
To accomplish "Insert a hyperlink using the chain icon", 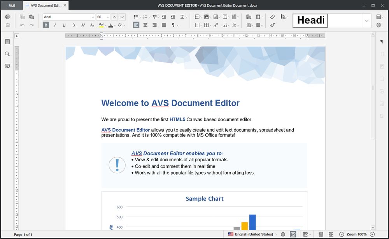I will tap(216, 25).
